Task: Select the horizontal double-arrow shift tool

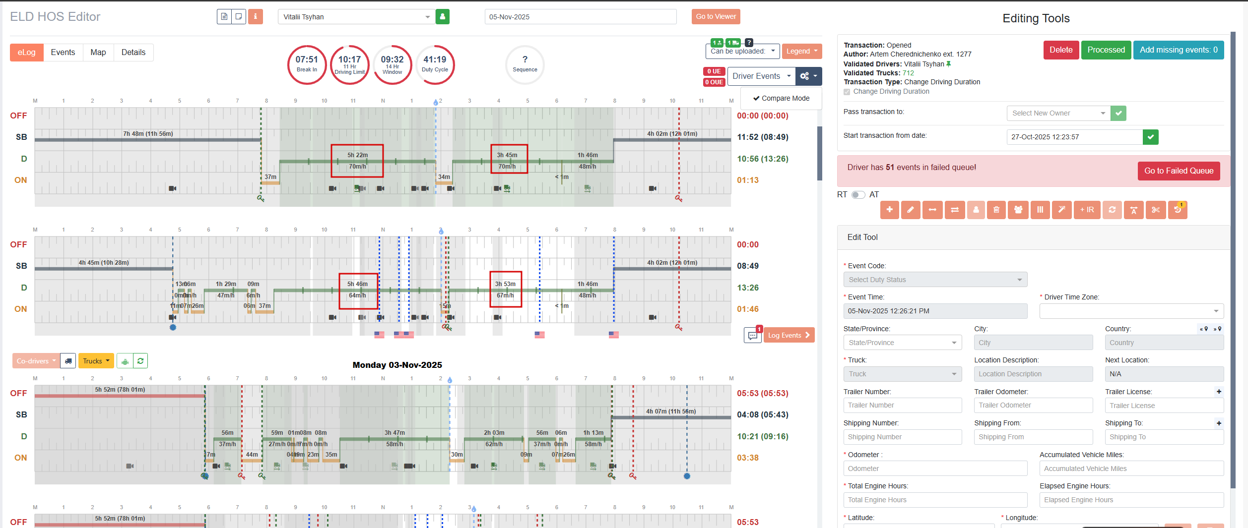Action: tap(932, 210)
